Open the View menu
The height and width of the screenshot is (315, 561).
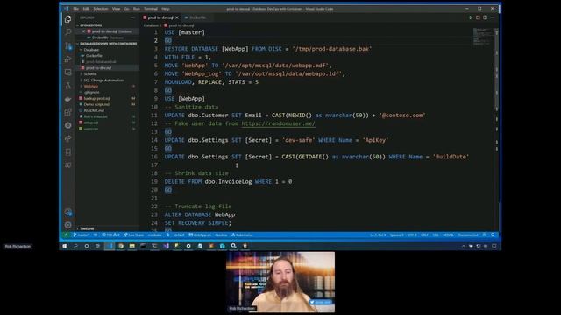pos(116,9)
